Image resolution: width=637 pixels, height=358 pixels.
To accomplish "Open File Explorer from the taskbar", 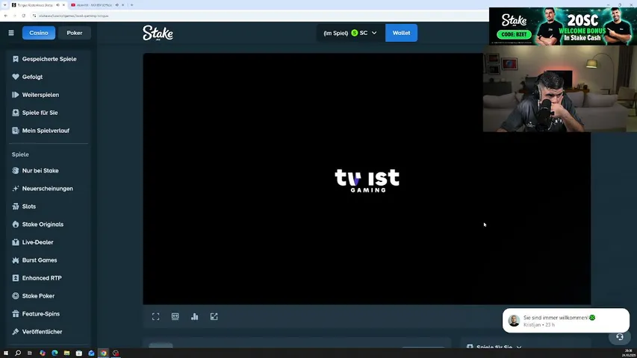I will coord(66,353).
